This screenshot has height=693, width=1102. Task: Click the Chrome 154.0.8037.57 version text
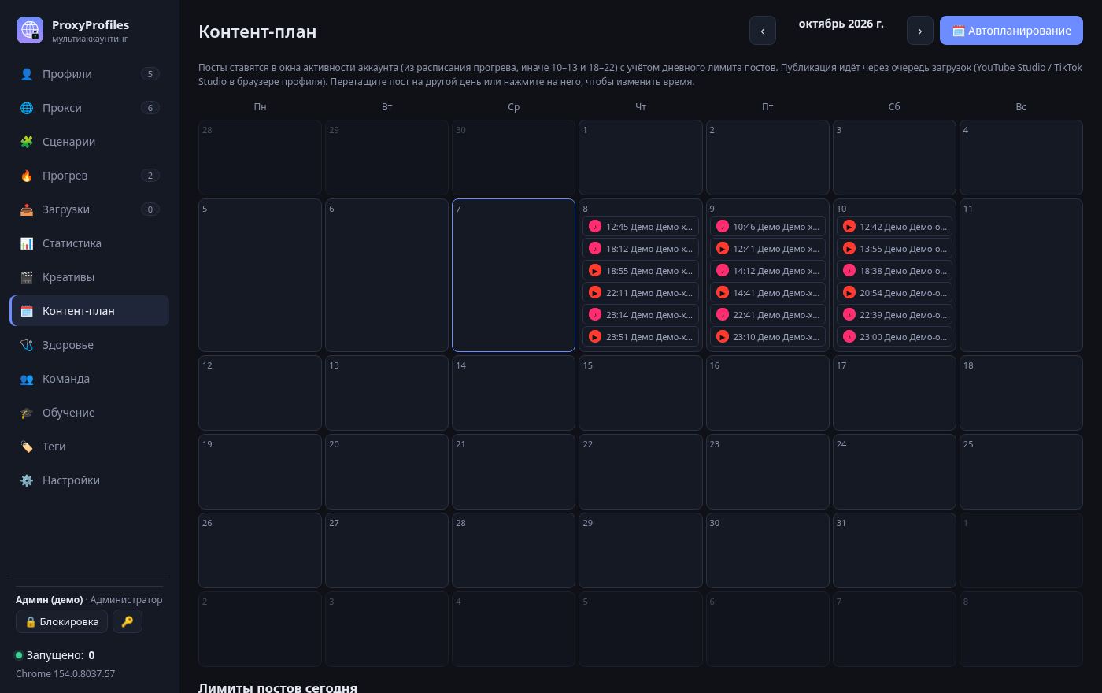point(65,674)
